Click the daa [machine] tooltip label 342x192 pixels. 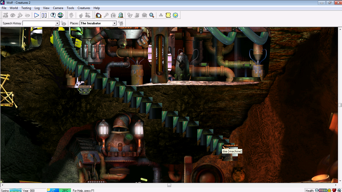point(232,151)
